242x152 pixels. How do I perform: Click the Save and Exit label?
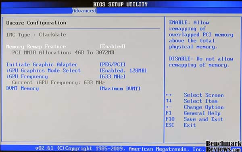204,119
